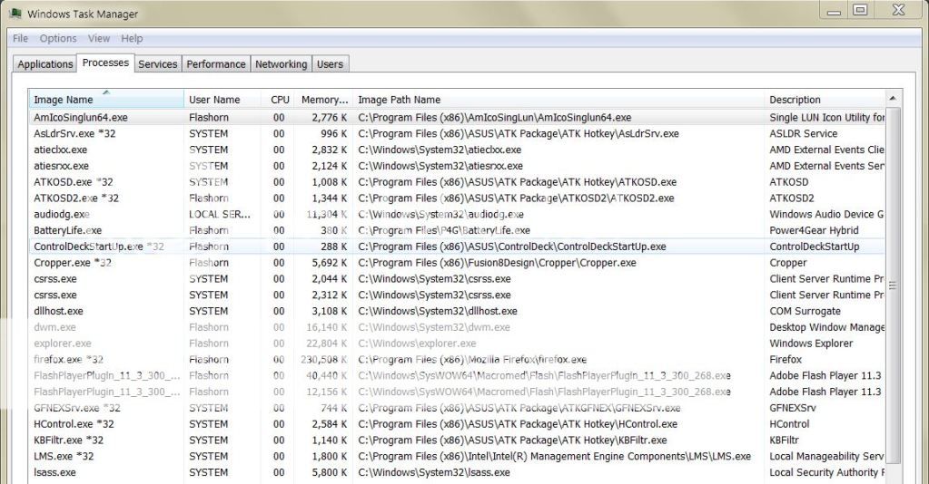Screen dimensions: 929x484
Task: Sort by Description column header
Action: (825, 100)
